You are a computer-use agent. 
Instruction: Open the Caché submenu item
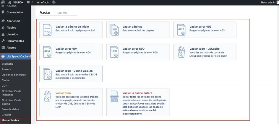(x=6, y=80)
